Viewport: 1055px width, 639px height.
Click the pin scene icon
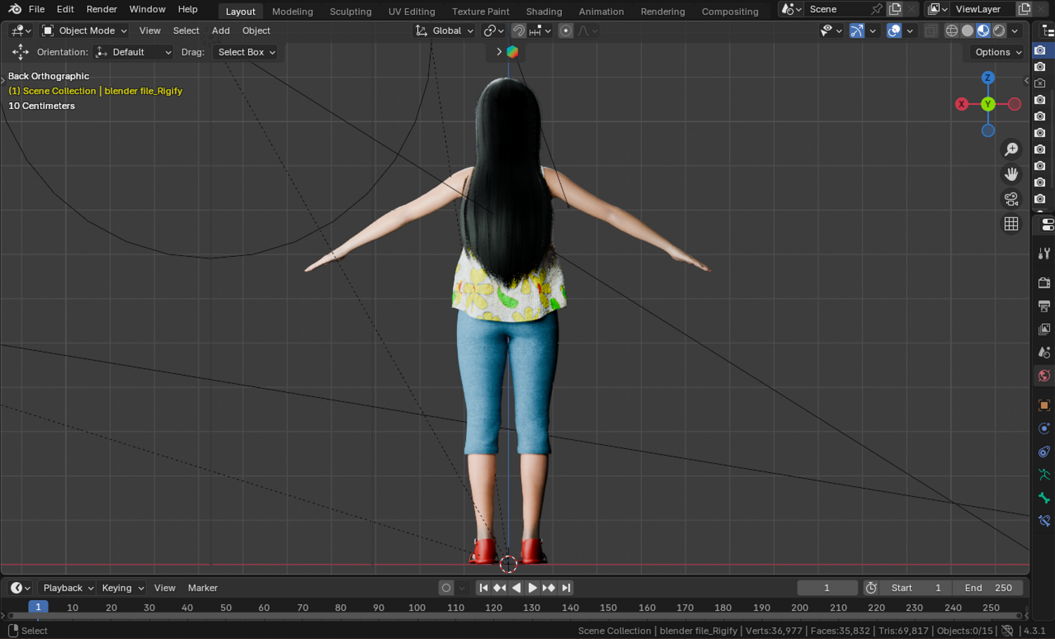click(x=876, y=9)
